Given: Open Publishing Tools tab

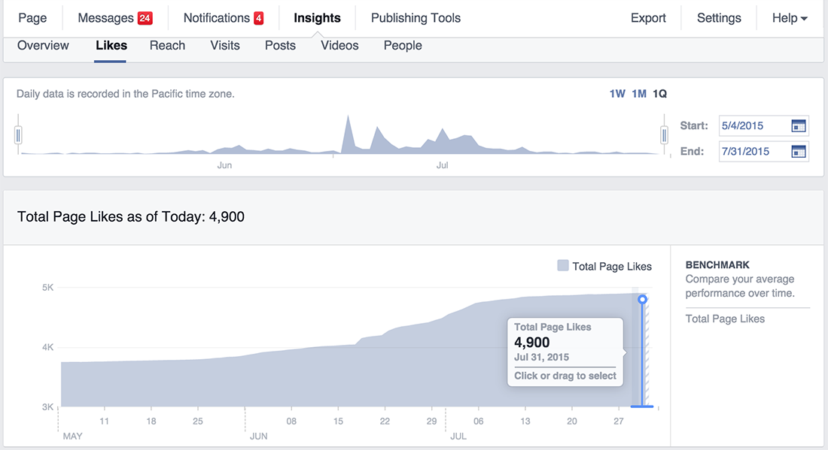Looking at the screenshot, I should point(416,18).
